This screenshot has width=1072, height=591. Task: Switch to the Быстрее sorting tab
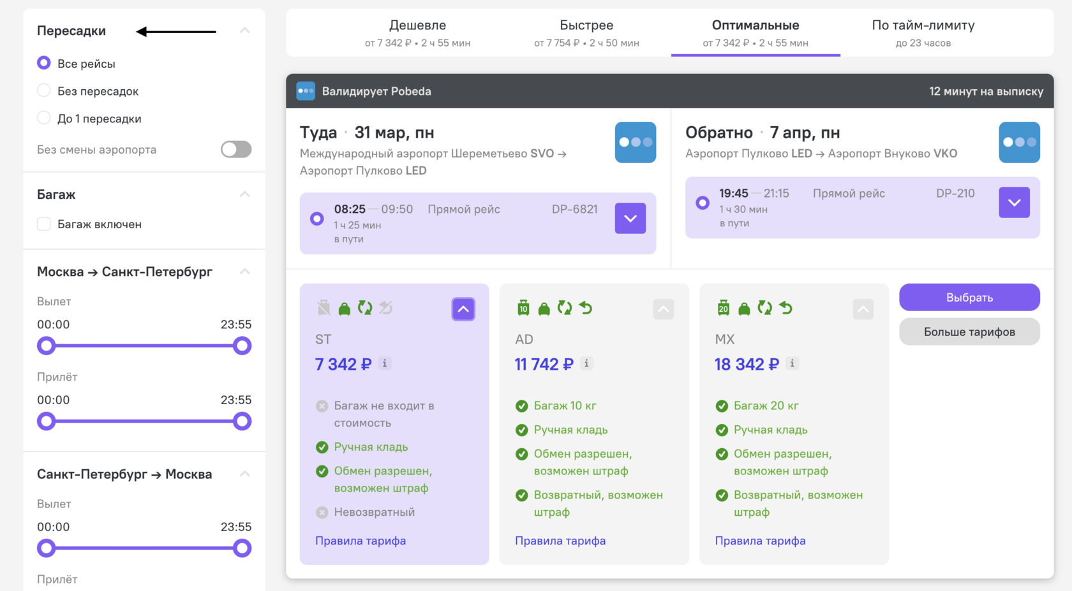pyautogui.click(x=586, y=33)
